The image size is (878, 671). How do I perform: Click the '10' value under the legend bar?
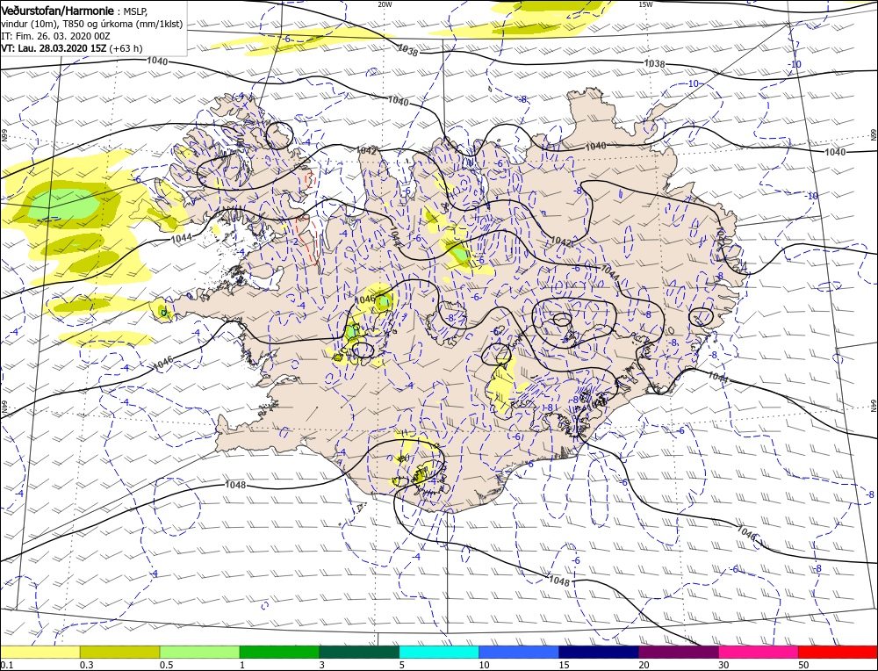tap(485, 665)
